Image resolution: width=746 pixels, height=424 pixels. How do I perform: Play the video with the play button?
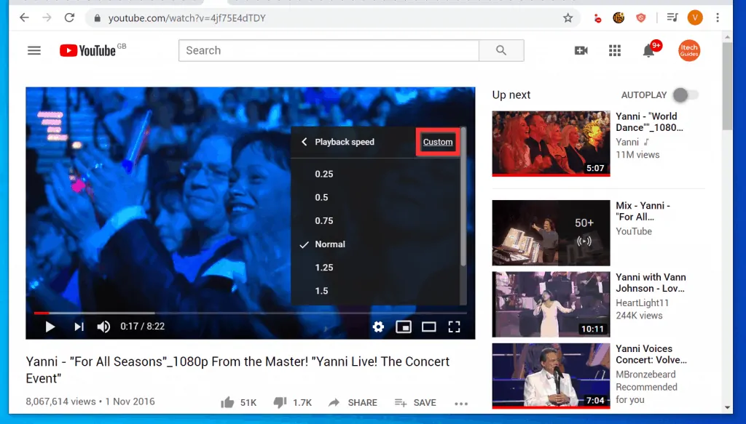click(x=50, y=327)
